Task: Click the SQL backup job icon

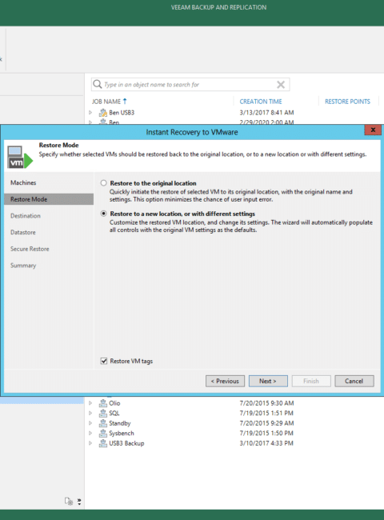Action: click(103, 414)
